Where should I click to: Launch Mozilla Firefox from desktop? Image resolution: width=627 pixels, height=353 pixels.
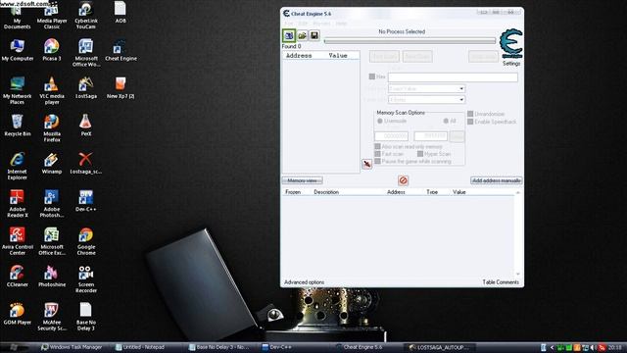coord(52,128)
